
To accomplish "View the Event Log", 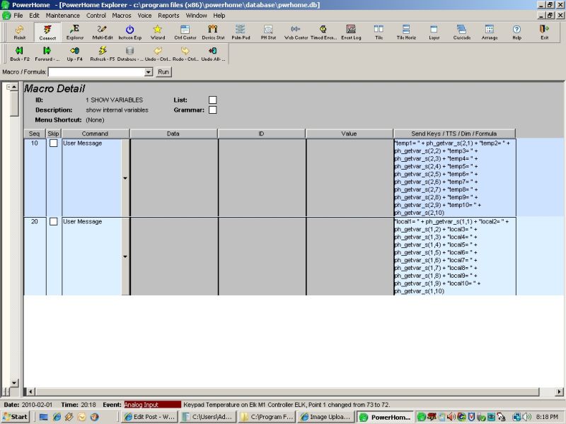I will [x=351, y=32].
